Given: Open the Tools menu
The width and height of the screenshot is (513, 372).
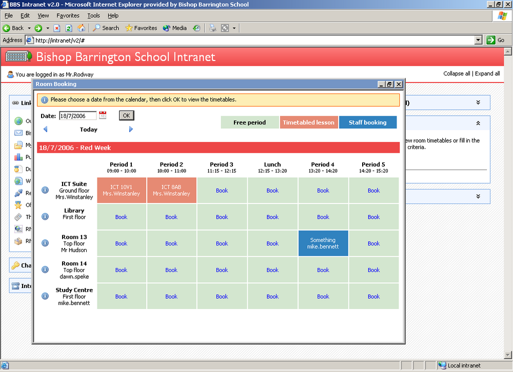Looking at the screenshot, I should tap(93, 15).
